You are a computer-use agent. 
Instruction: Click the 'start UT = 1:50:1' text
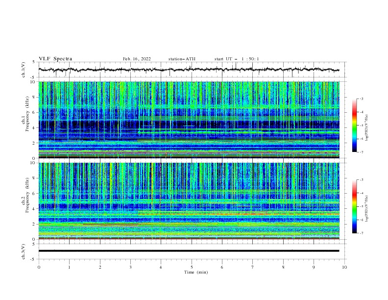pyautogui.click(x=237, y=59)
